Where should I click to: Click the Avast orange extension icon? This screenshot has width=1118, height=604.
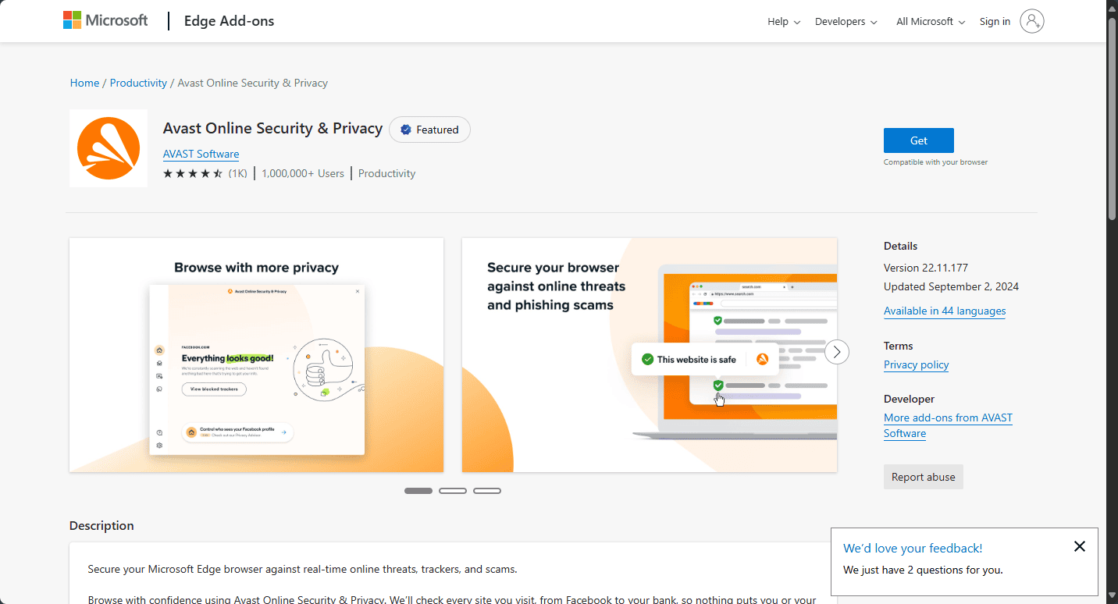tap(109, 148)
